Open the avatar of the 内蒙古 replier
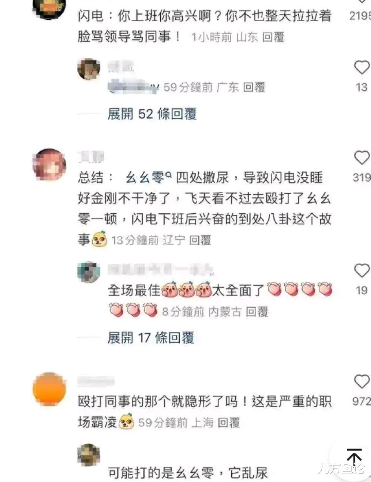371x482 pixels. point(89,272)
